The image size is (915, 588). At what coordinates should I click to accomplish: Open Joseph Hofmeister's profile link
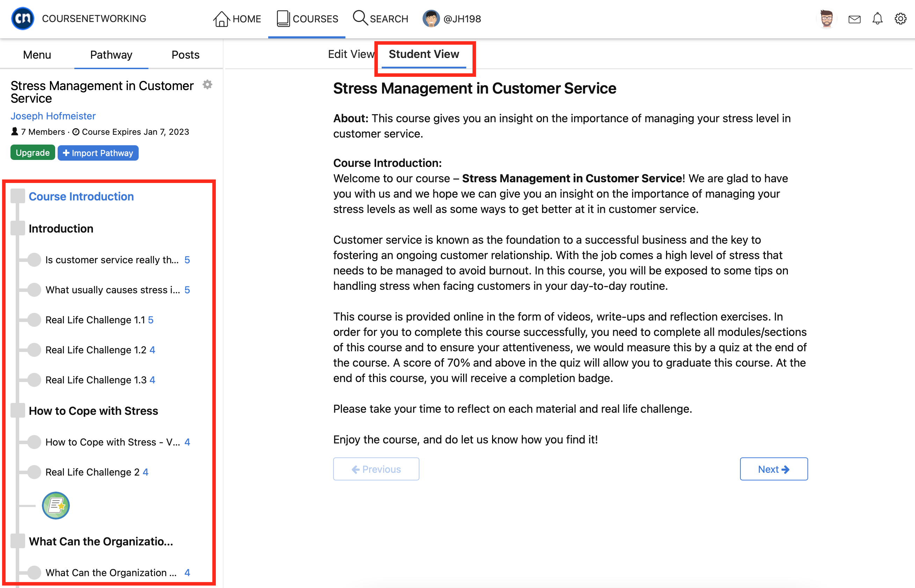coord(53,116)
